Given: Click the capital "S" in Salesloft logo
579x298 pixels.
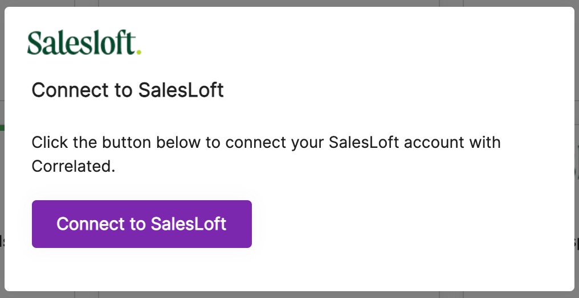Looking at the screenshot, I should click(x=34, y=43).
